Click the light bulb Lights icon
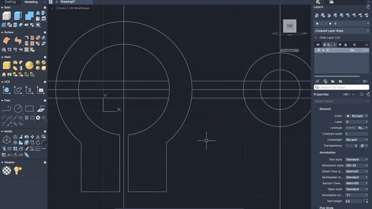 18,170
